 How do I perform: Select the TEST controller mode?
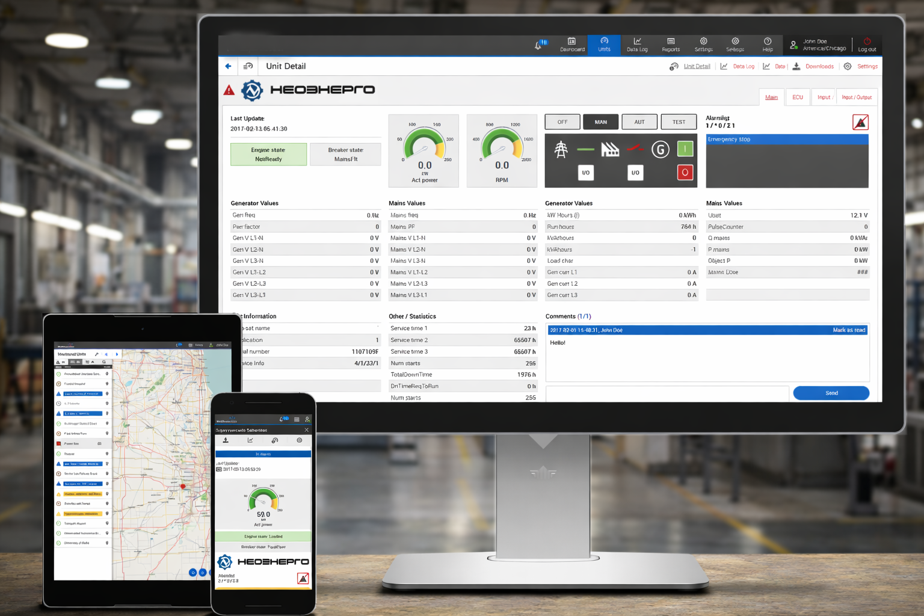point(679,122)
